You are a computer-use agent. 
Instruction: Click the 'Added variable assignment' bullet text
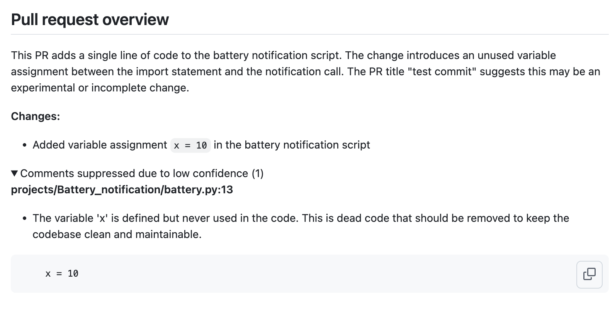[x=100, y=145]
